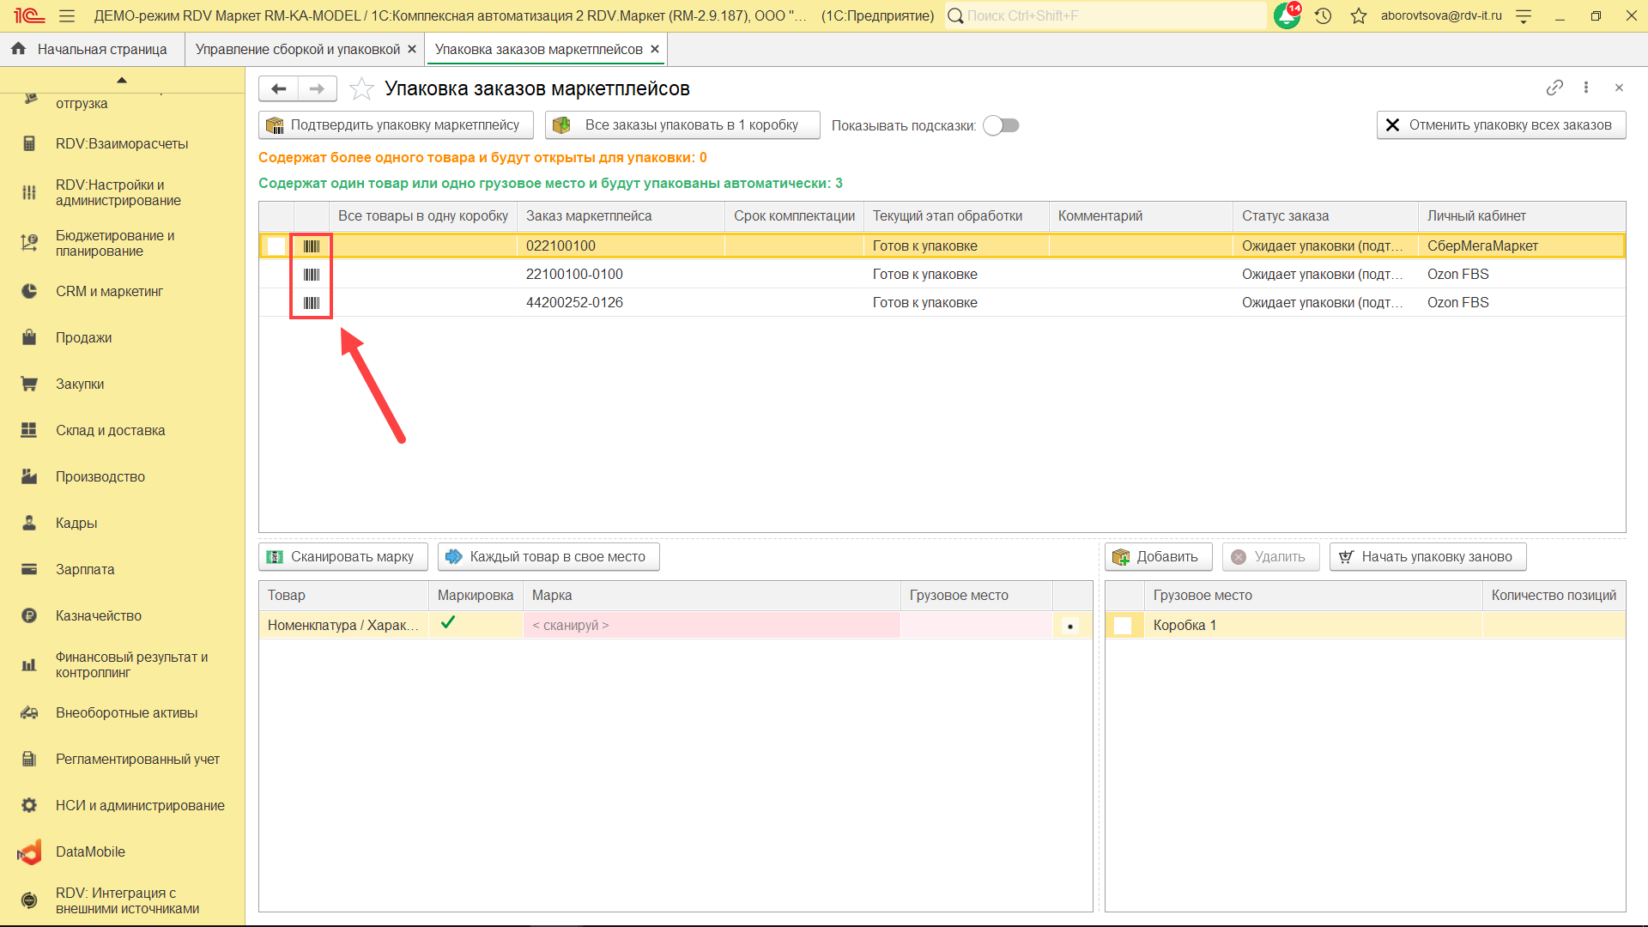Click the Подтвердить упаковку маркетплейсу button
Image resolution: width=1648 pixels, height=927 pixels.
(x=395, y=125)
